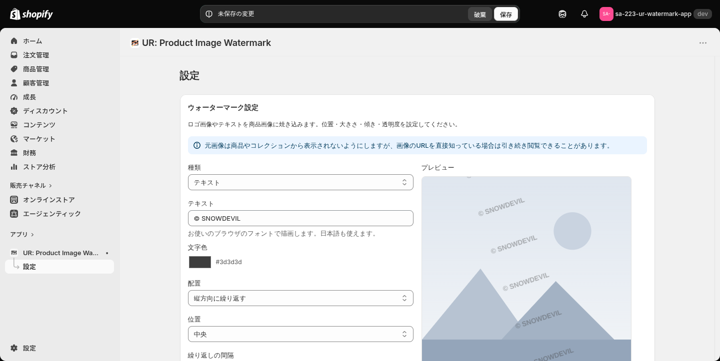
Task: Open the Sidekick assistant icon
Action: click(562, 14)
